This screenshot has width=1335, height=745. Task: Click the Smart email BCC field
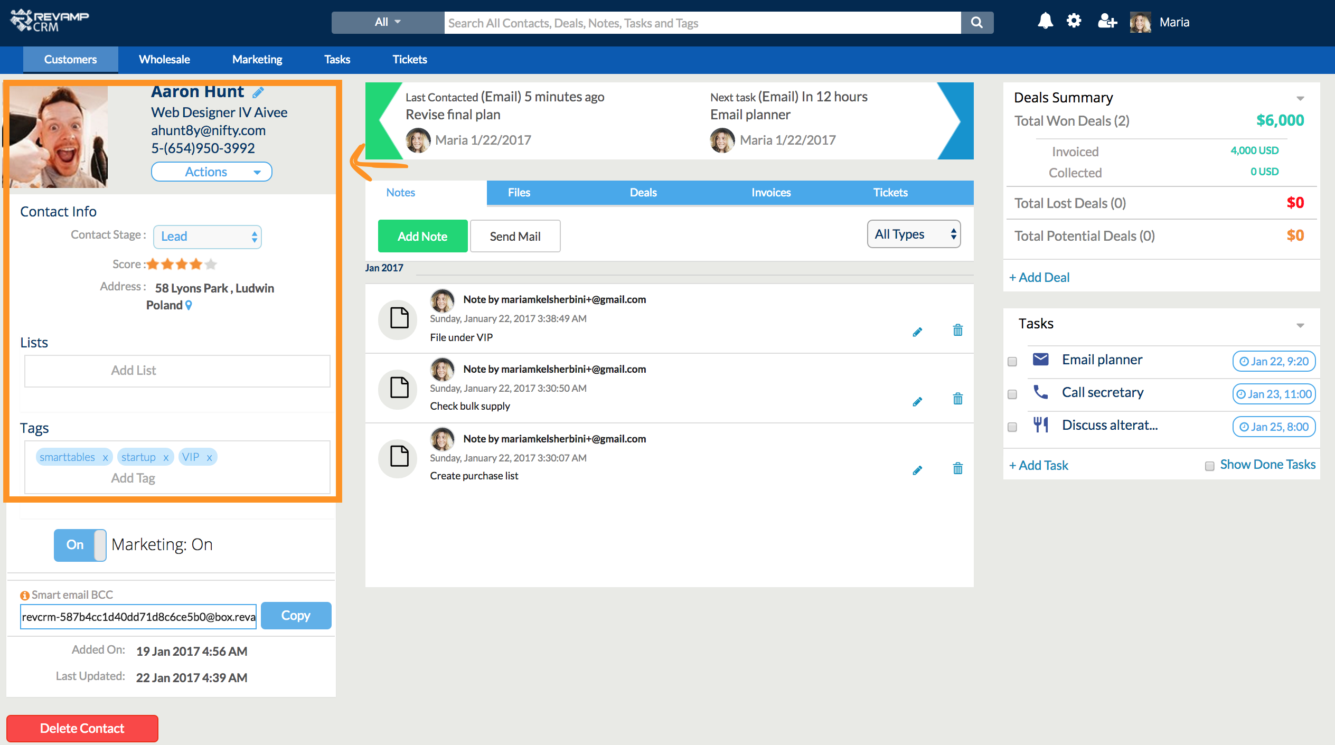pyautogui.click(x=138, y=617)
